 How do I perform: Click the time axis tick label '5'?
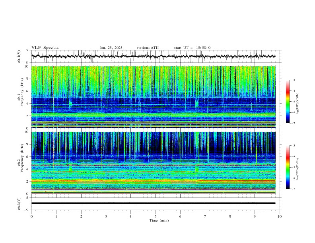coord(156,216)
